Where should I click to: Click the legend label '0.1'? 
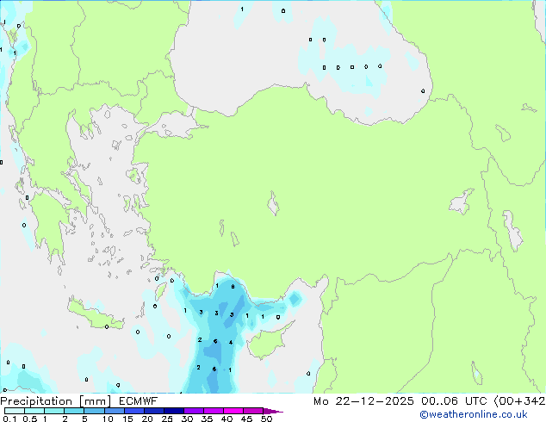[9, 419]
